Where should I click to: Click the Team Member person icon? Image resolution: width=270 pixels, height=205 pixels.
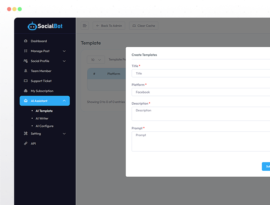pos(26,71)
